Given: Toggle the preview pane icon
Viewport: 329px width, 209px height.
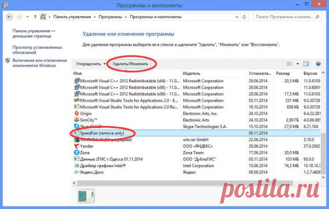Looking at the screenshot, I should [306, 64].
